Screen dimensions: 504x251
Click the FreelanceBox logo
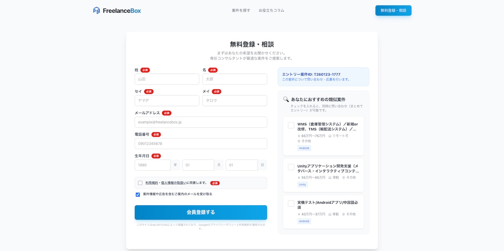point(117,10)
